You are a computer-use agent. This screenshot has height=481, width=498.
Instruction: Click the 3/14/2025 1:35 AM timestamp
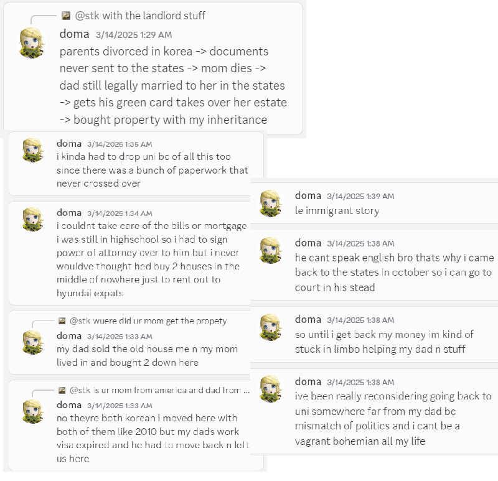(120, 144)
